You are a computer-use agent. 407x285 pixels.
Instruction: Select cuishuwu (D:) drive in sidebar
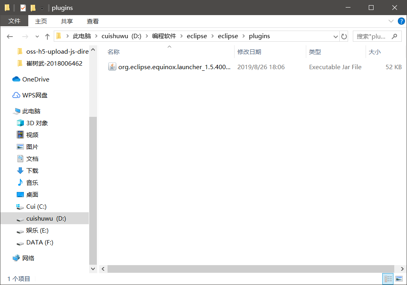pos(45,218)
